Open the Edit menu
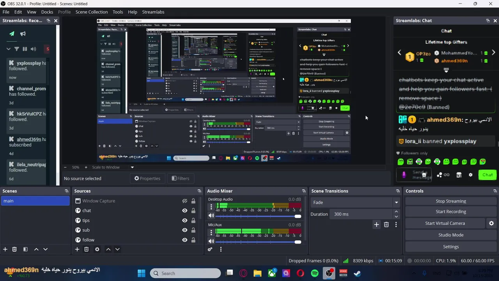Screen dimensions: 499x281 click(18, 12)
